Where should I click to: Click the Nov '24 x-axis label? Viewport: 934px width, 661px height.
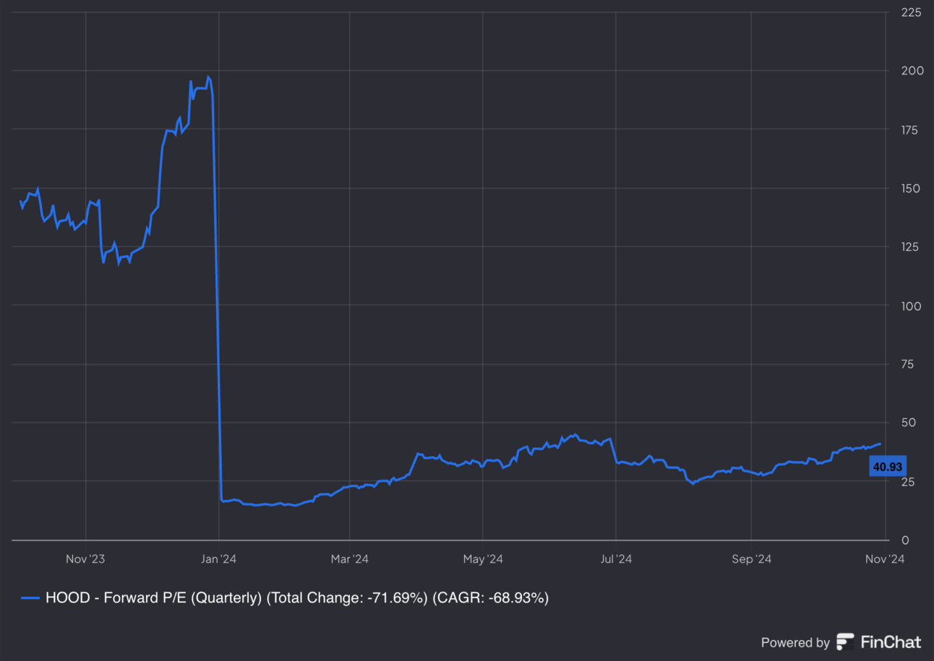[x=886, y=558]
